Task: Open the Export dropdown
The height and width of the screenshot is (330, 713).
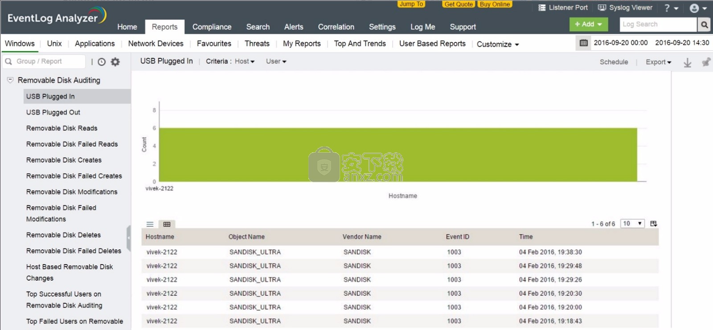Action: tap(658, 62)
